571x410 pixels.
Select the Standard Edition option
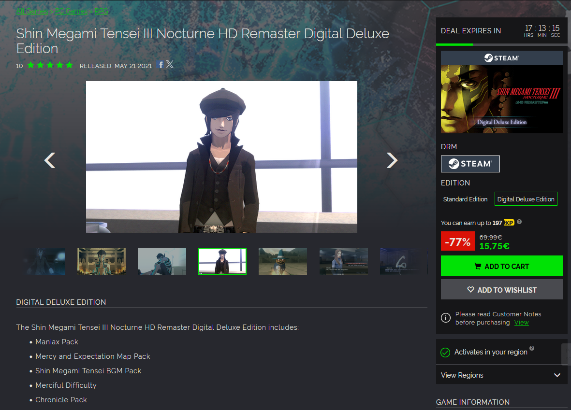click(465, 199)
